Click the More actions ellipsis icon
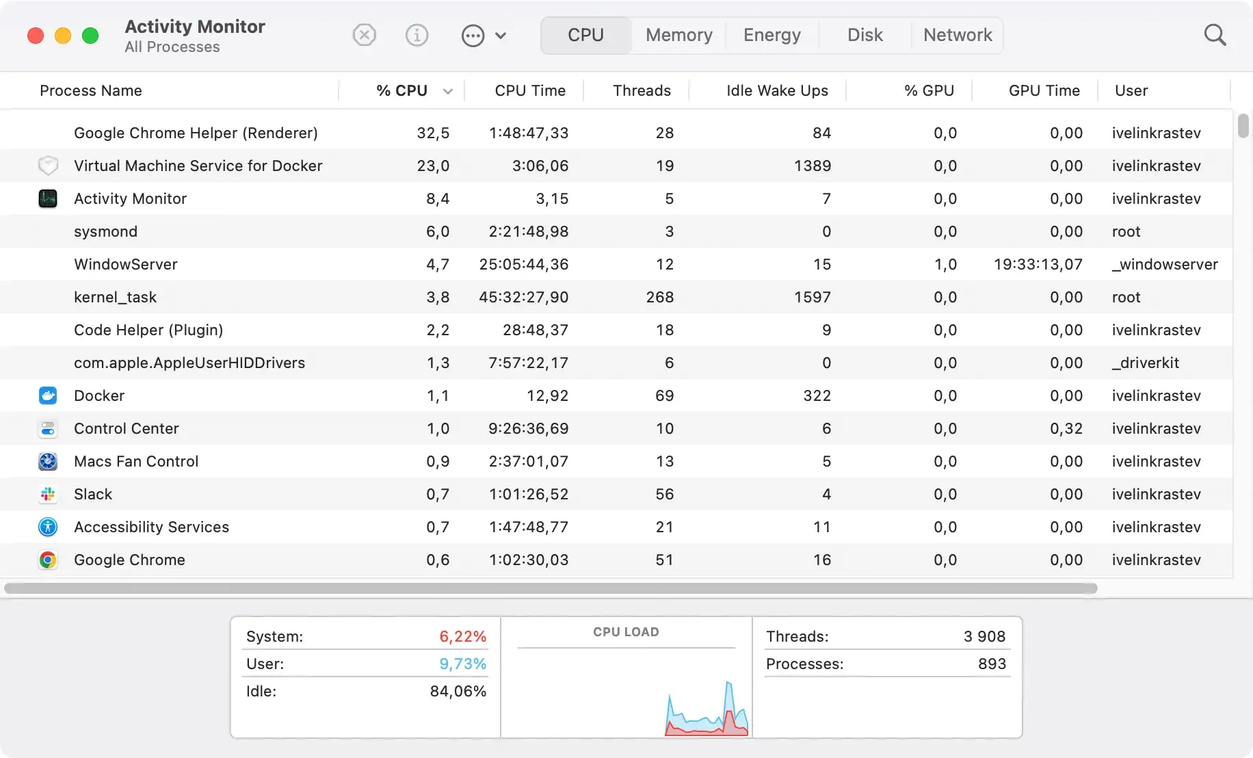The height and width of the screenshot is (758, 1253). click(473, 36)
